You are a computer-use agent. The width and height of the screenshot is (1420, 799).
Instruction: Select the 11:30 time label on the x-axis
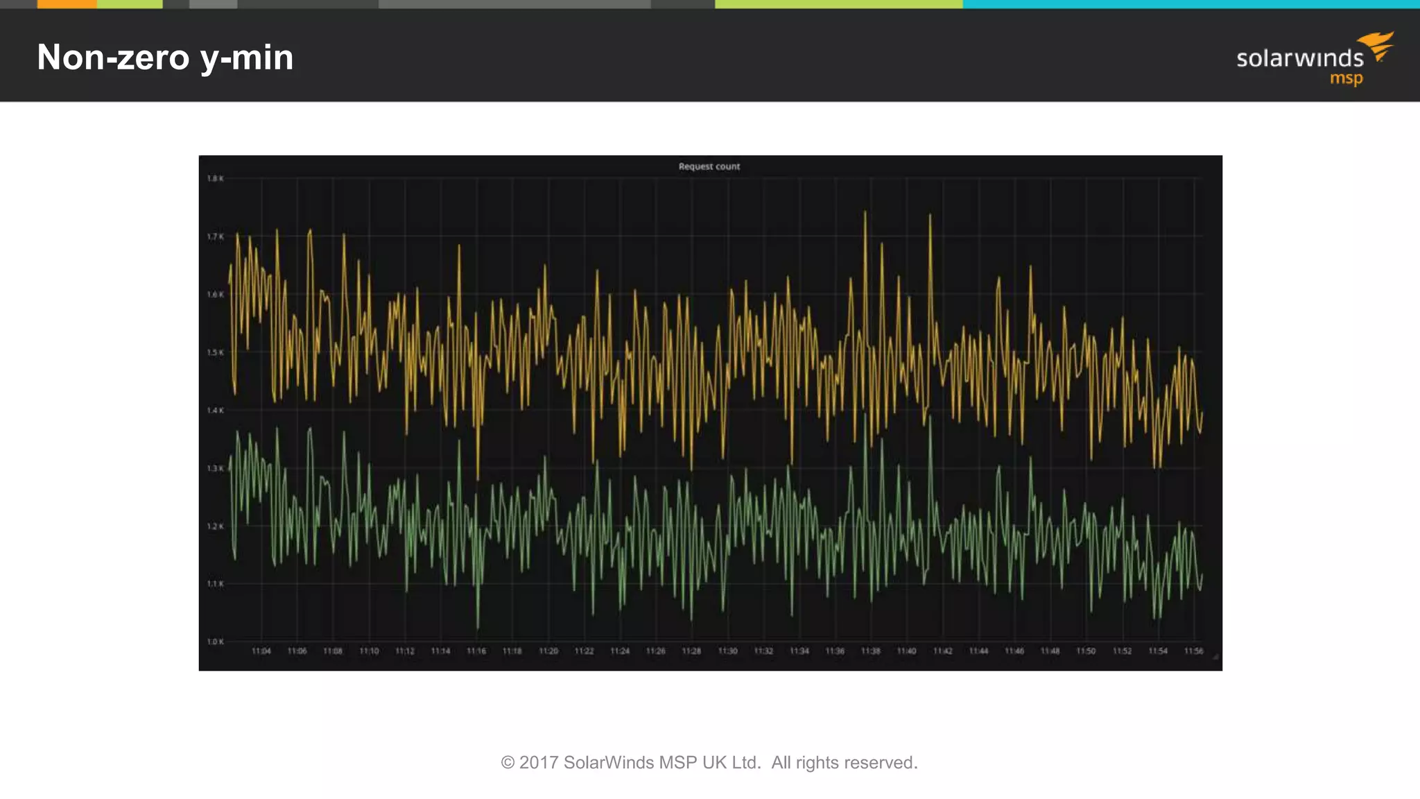pyautogui.click(x=727, y=651)
